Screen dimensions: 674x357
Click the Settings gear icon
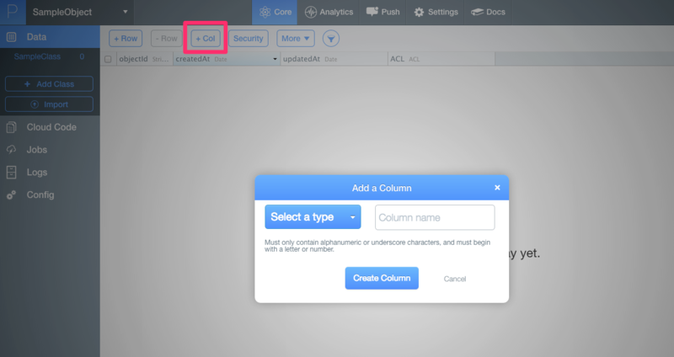tap(419, 12)
